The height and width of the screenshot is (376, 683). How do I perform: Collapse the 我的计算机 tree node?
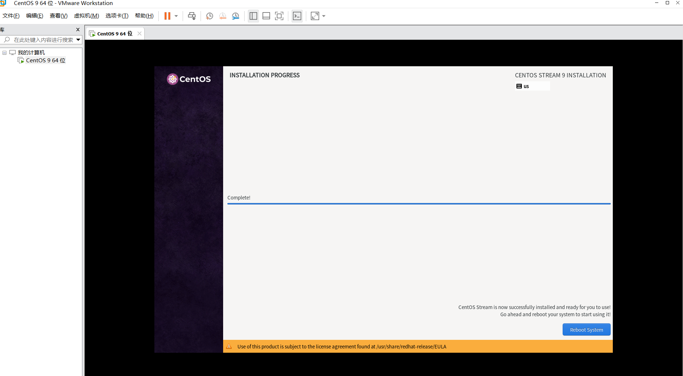coord(5,53)
